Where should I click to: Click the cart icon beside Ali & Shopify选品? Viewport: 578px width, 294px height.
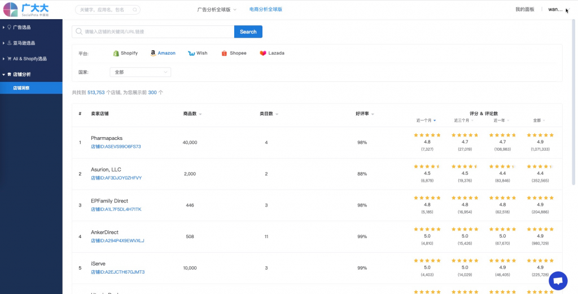[9, 59]
